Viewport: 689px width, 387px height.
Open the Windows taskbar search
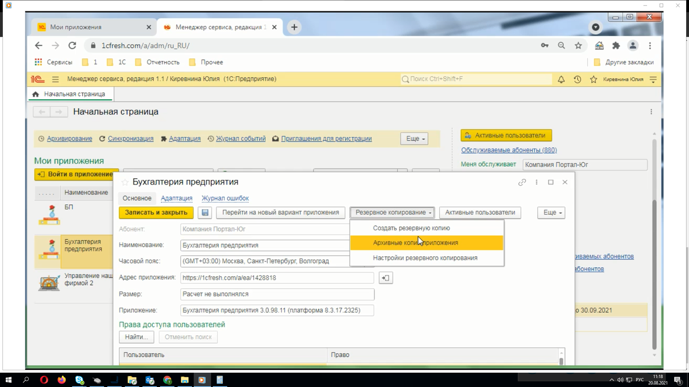click(x=26, y=380)
